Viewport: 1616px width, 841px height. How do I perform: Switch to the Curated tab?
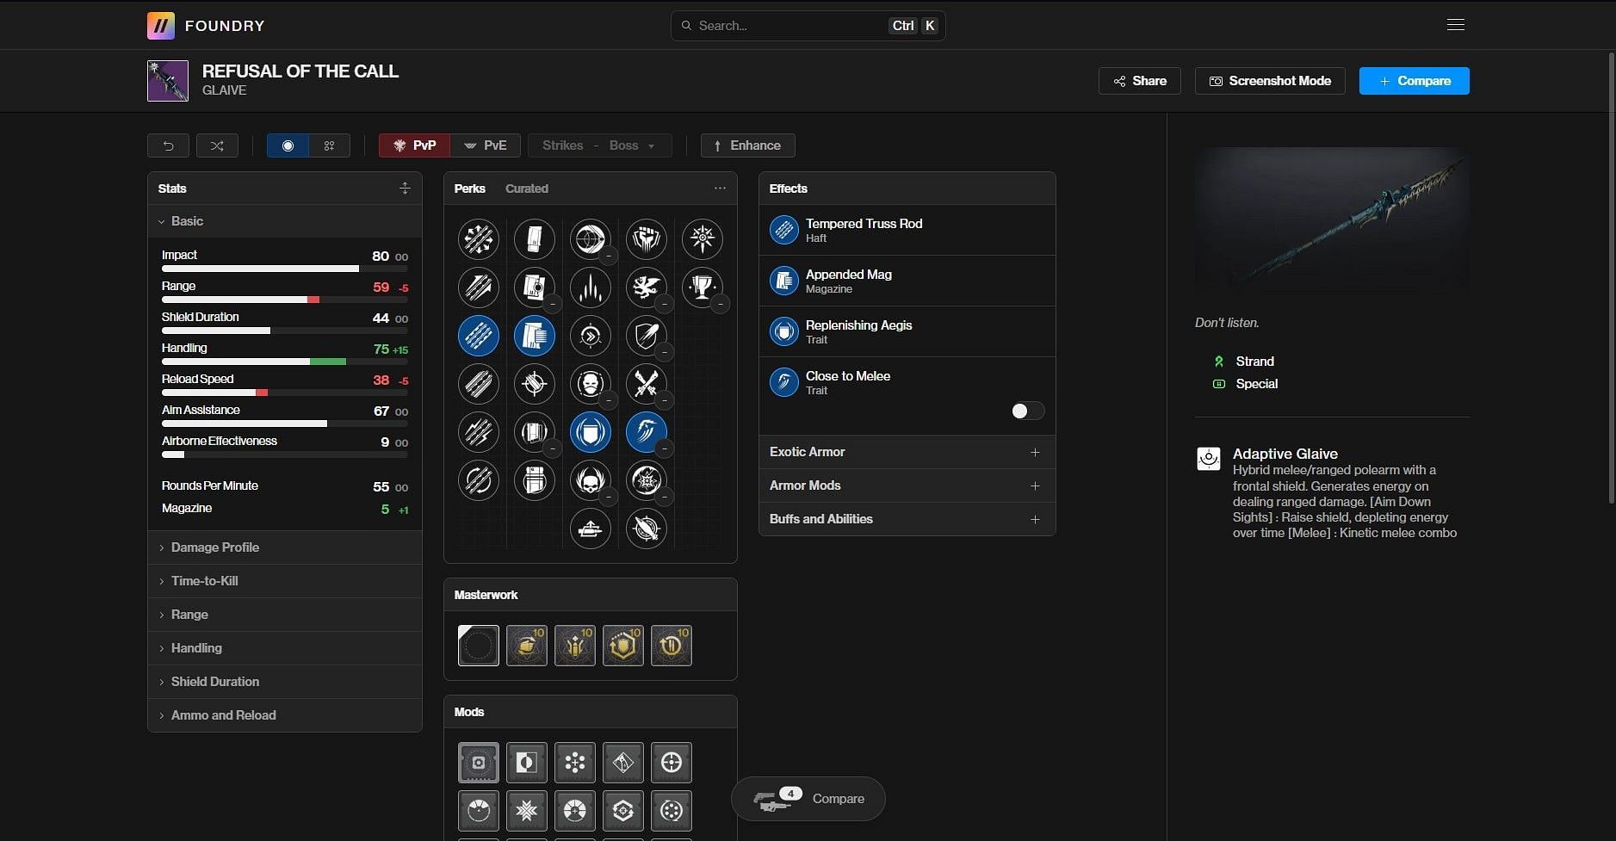coord(527,189)
